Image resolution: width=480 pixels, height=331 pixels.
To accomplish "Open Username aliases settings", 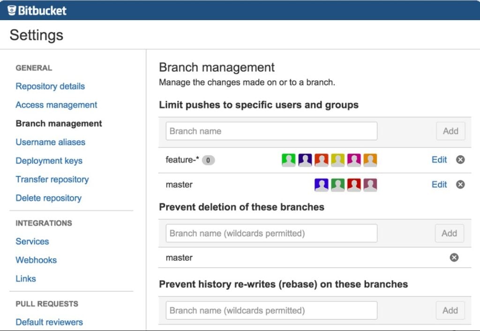I will click(x=51, y=142).
